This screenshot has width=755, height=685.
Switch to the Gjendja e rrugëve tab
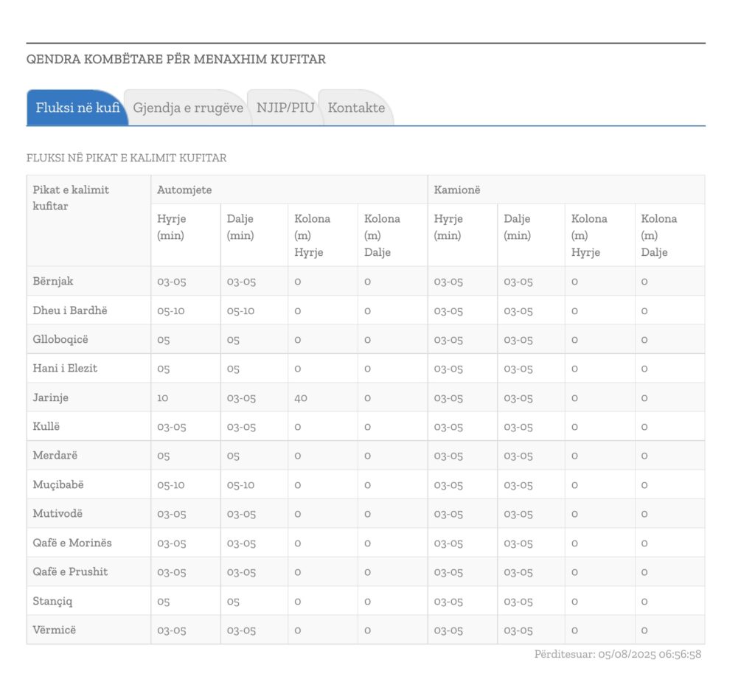coord(188,108)
